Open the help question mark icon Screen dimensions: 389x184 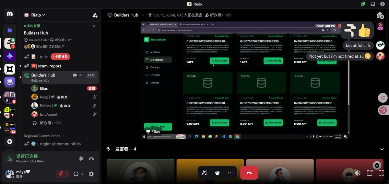(382, 4)
